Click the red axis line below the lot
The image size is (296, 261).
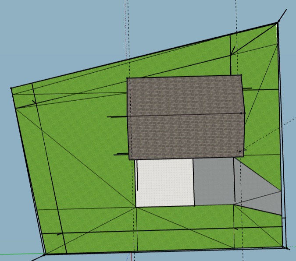tap(131, 257)
